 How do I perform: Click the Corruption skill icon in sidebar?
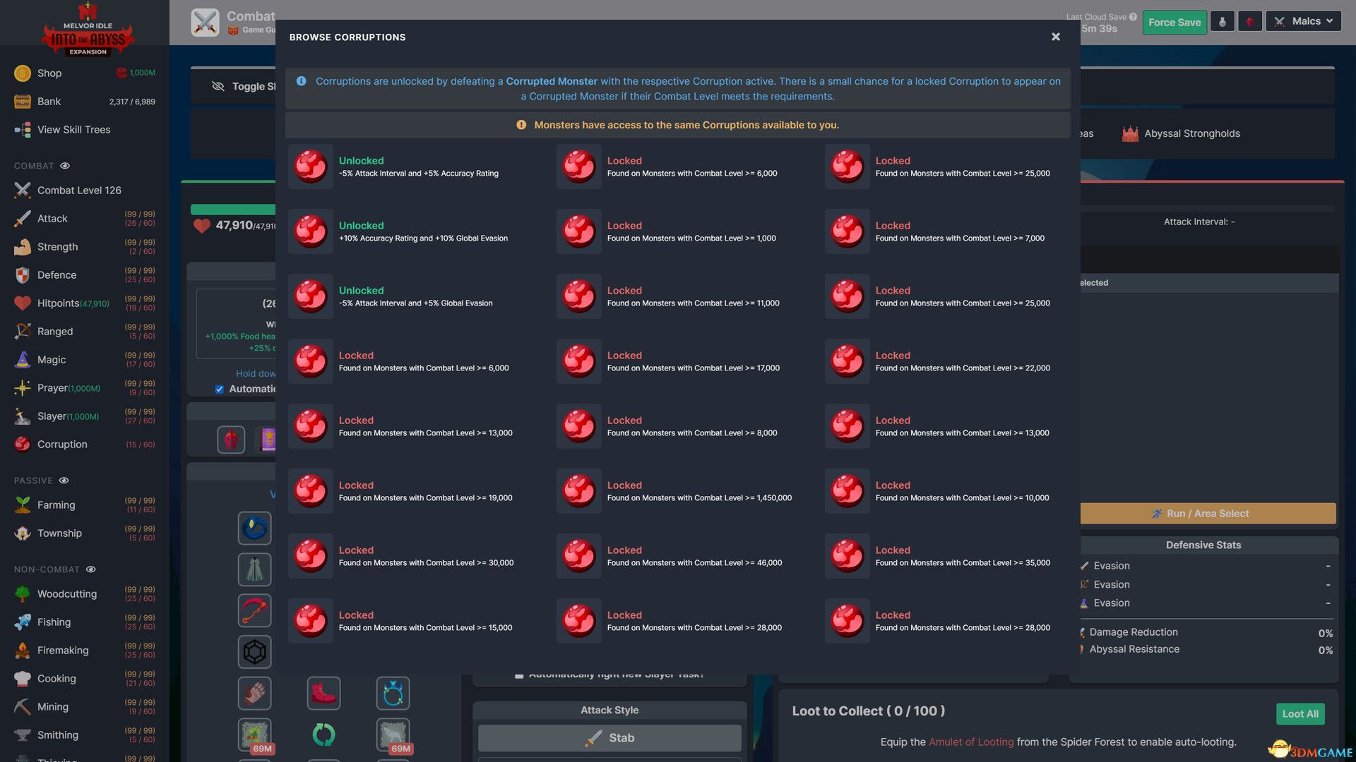point(20,444)
